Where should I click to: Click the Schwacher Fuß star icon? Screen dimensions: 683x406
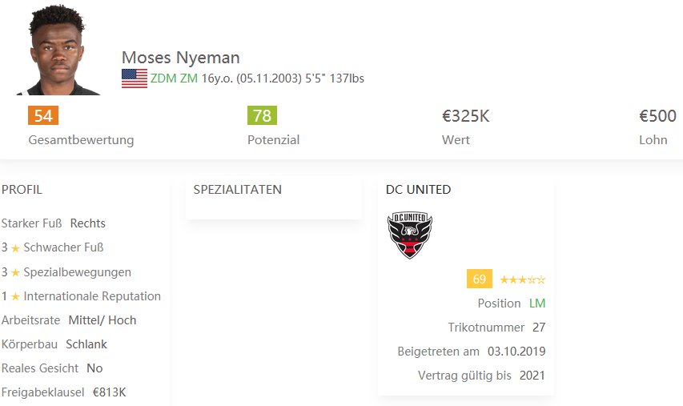[15, 248]
